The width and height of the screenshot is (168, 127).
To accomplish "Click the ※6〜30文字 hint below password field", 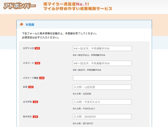I will (87, 70).
